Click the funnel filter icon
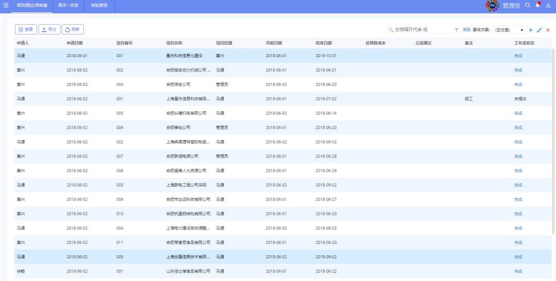556x281 pixels. click(x=457, y=30)
